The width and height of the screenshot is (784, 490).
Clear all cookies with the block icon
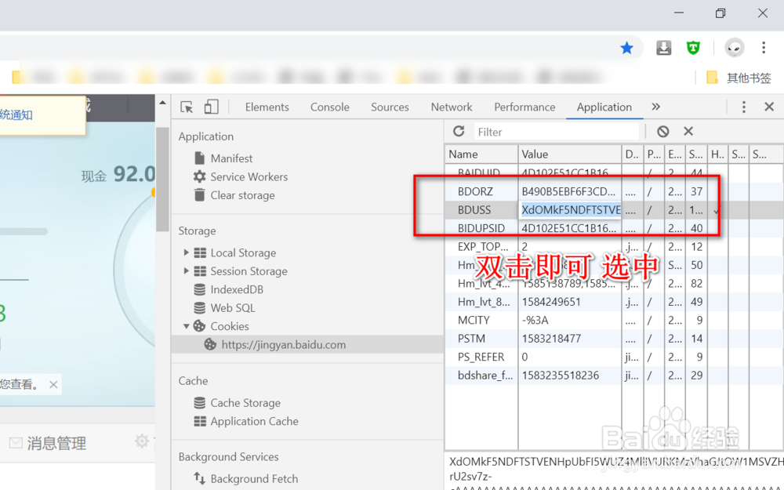[x=663, y=132]
